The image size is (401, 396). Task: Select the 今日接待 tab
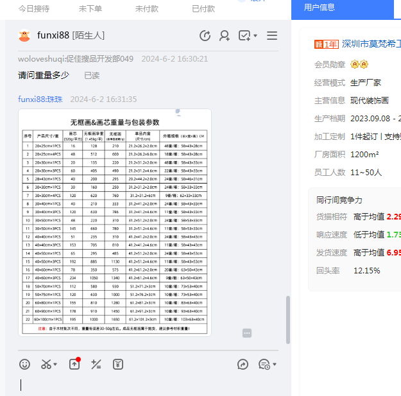pyautogui.click(x=34, y=8)
